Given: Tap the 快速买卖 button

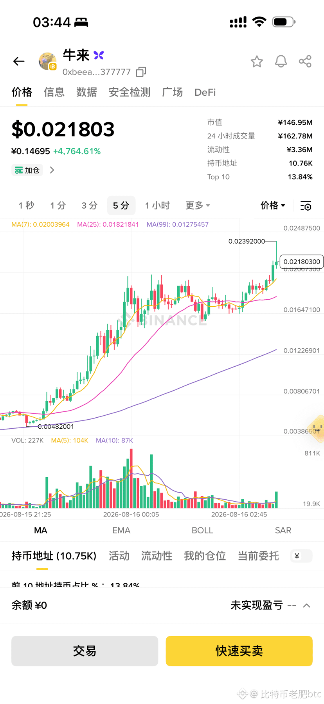Looking at the screenshot, I should [239, 651].
